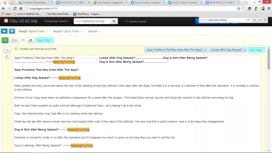Click the green double-chevron expand all button
This screenshot has height=153, width=272.
coord(5,40)
